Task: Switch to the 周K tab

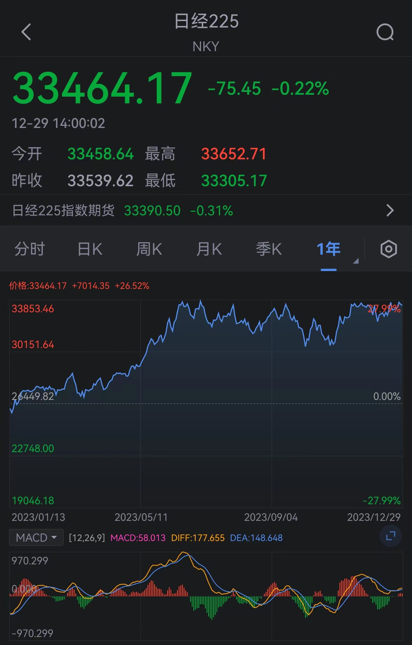Action: pos(149,249)
